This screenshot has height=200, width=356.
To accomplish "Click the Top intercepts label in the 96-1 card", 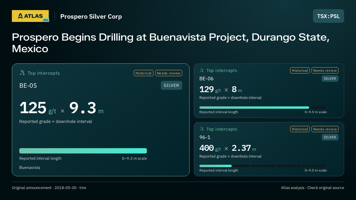I will [222, 129].
